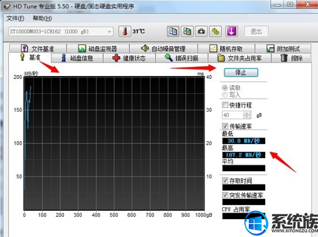Click the 40 gB size input field
318x237 pixels.
[x=233, y=115]
